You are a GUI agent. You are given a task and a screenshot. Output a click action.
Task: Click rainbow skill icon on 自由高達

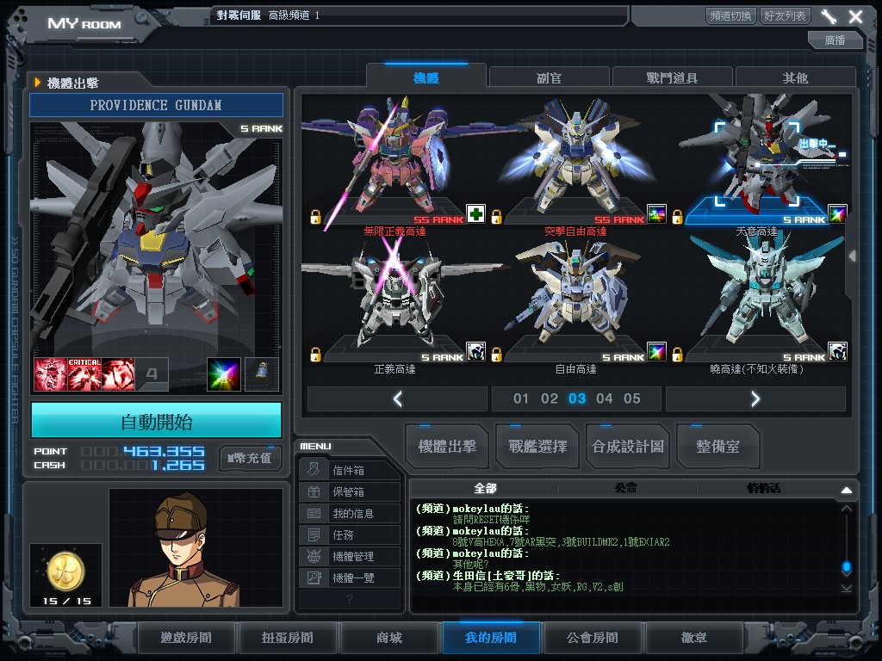(656, 351)
